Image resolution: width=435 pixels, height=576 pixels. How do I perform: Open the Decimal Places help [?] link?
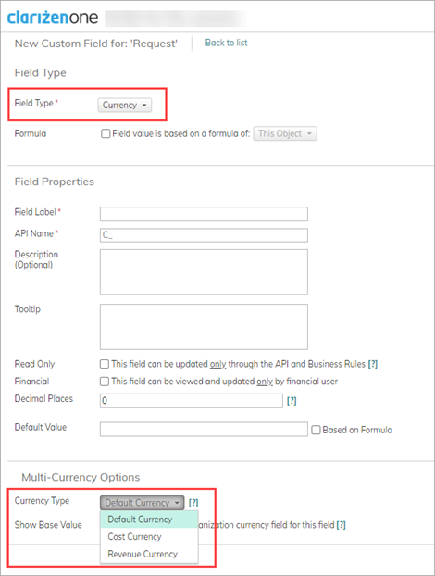(x=292, y=401)
